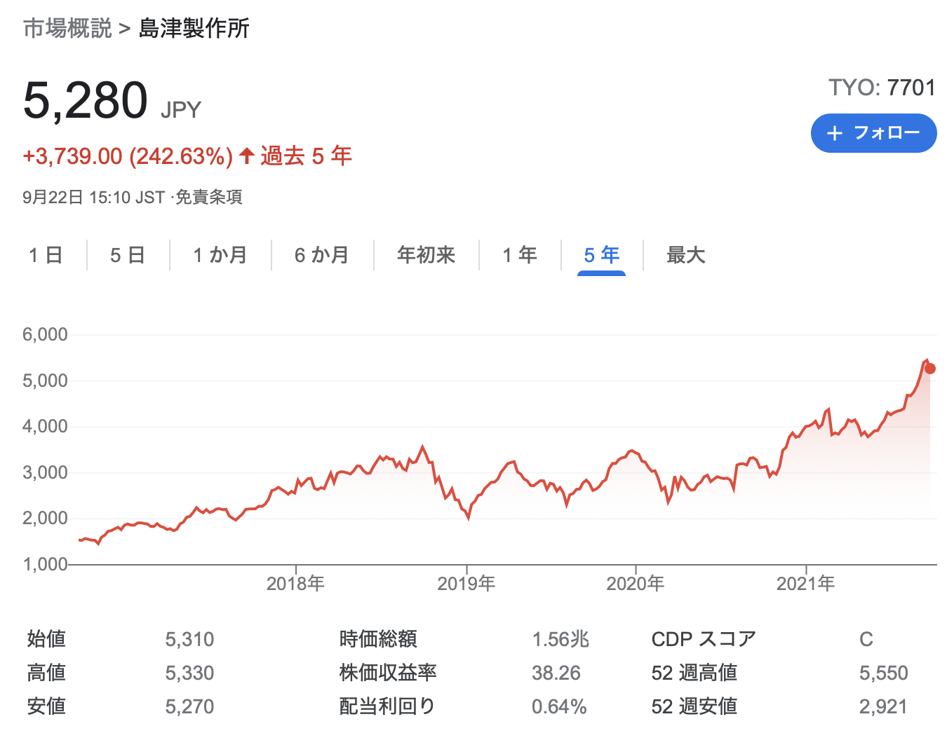947x733 pixels.
Task: Click the 2021年 axis label
Action: (806, 583)
